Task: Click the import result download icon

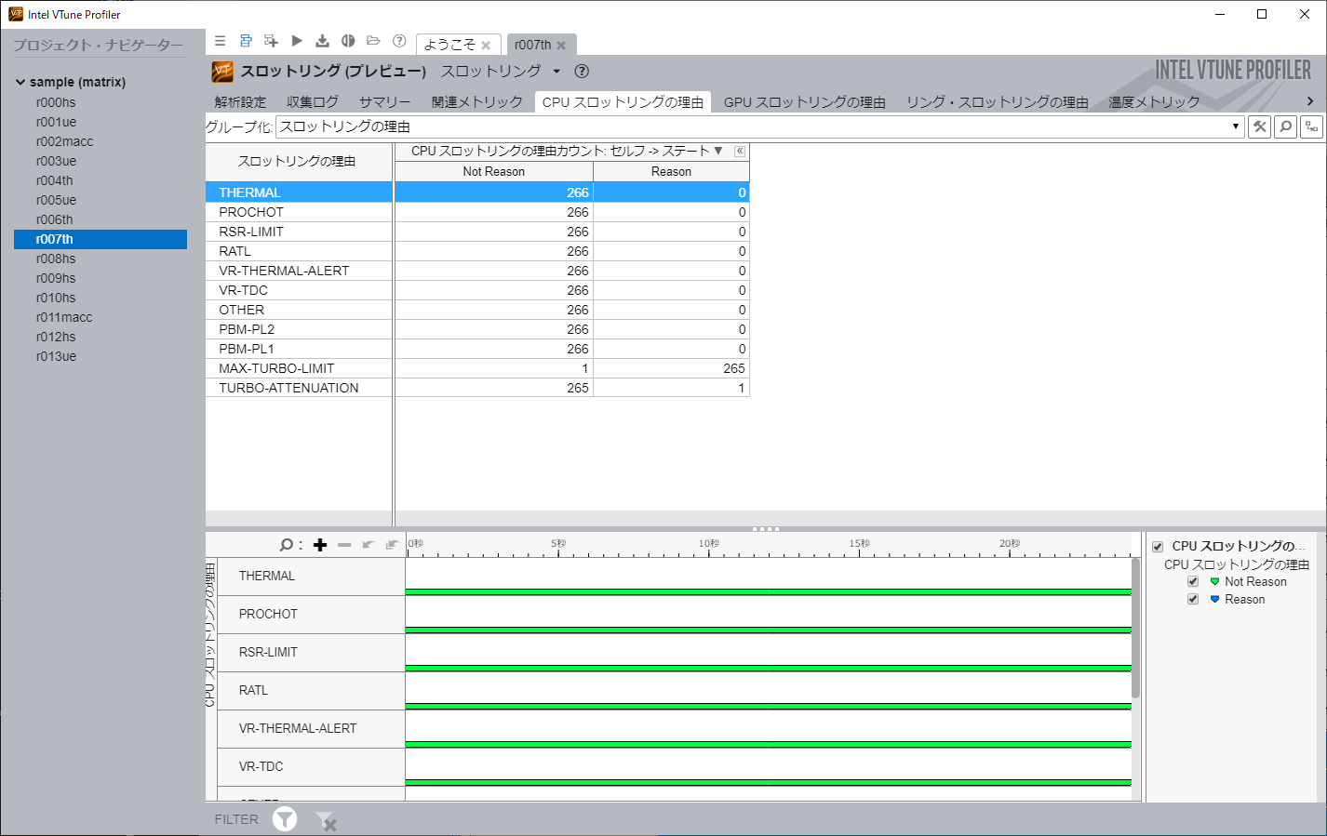Action: 322,41
